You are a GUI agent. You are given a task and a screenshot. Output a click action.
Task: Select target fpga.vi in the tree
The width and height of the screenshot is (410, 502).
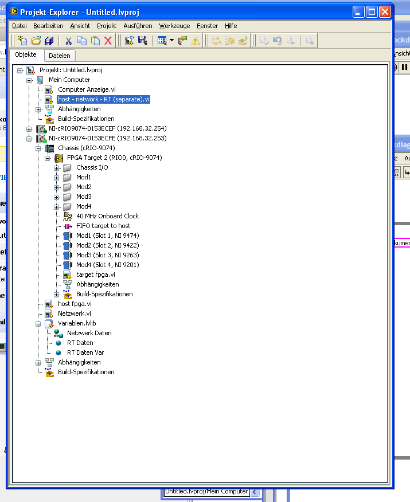(95, 274)
